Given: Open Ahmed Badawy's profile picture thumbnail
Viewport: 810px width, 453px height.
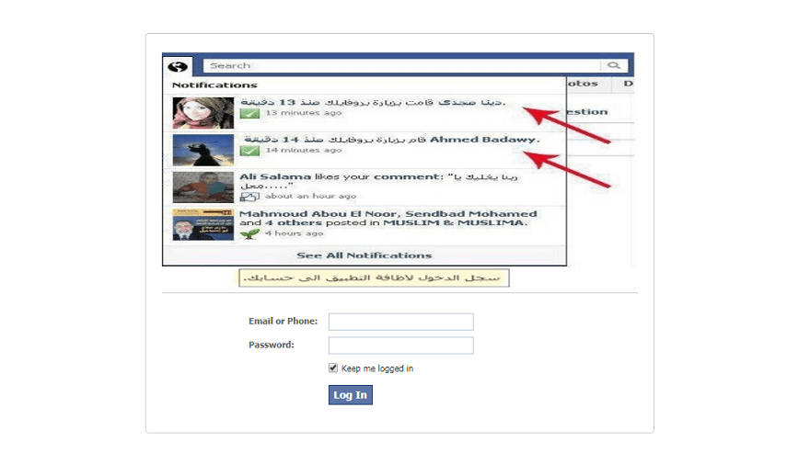Looking at the screenshot, I should click(x=203, y=150).
